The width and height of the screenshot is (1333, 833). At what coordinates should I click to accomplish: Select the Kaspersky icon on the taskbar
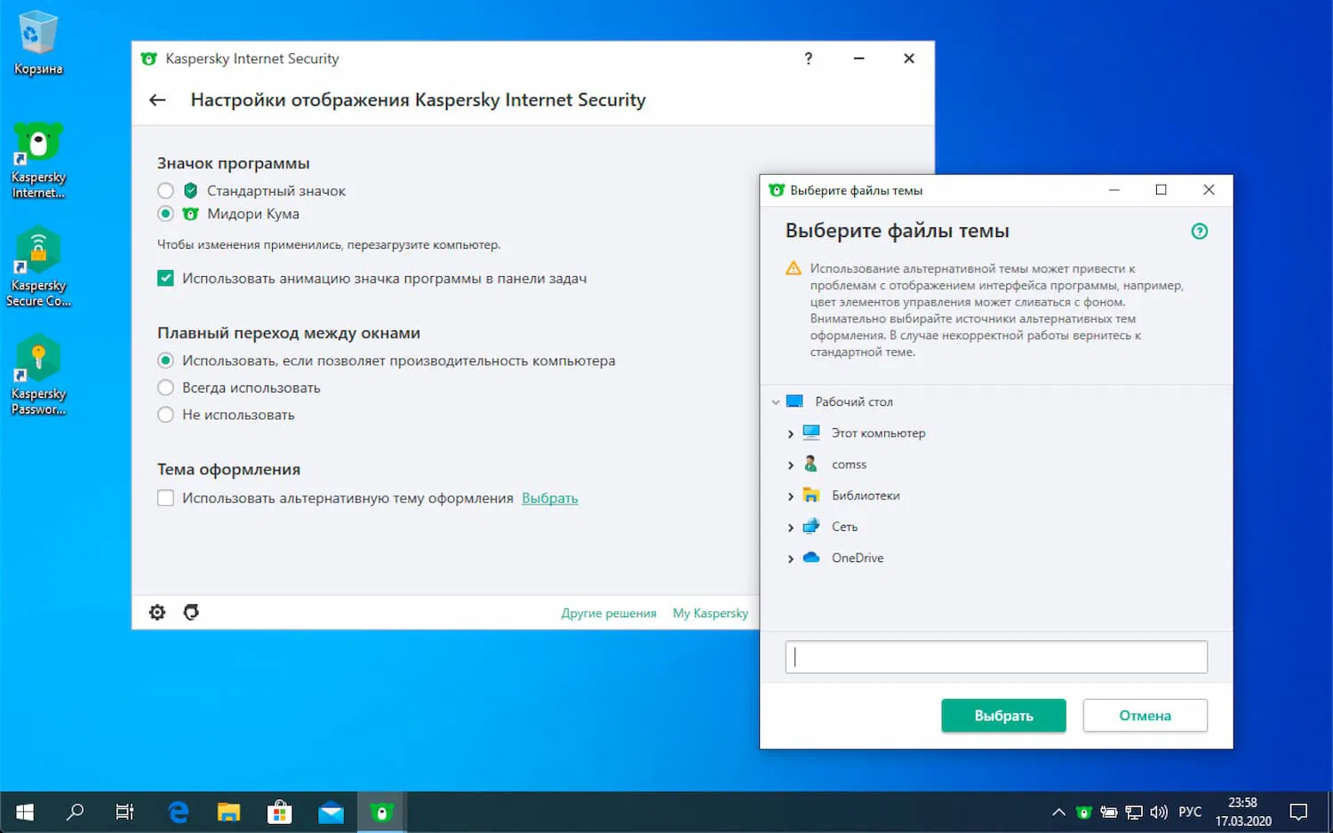(x=381, y=811)
